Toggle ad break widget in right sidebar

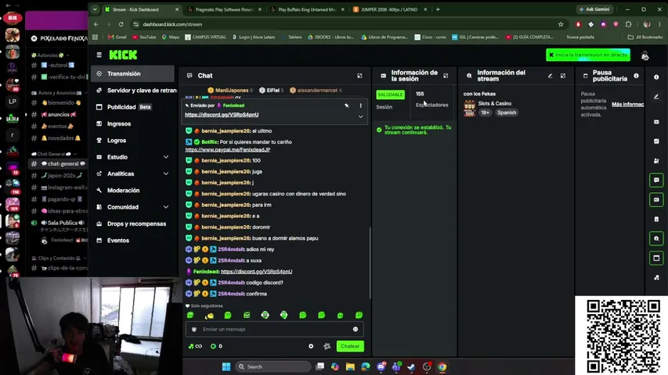pos(656,258)
